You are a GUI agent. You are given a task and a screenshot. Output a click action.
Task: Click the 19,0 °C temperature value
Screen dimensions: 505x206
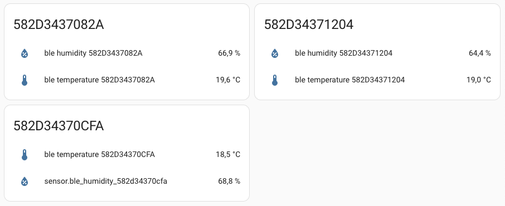click(479, 80)
